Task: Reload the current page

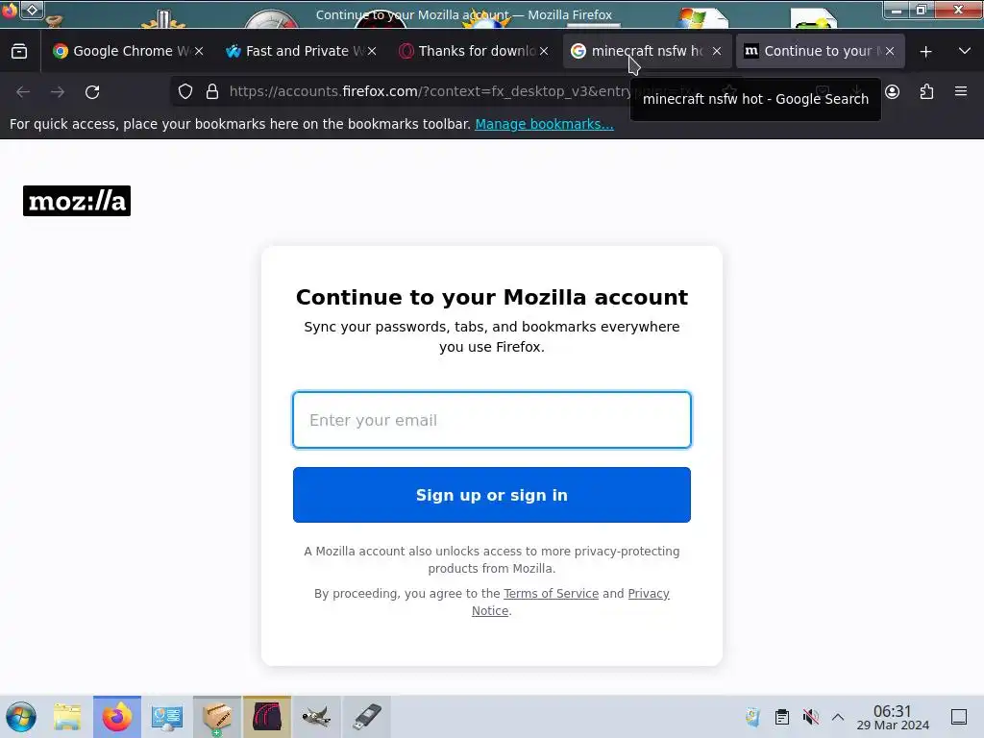Action: (92, 91)
